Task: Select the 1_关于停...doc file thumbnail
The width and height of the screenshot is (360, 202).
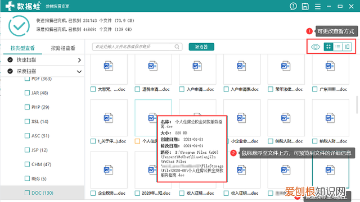Action: (109, 118)
